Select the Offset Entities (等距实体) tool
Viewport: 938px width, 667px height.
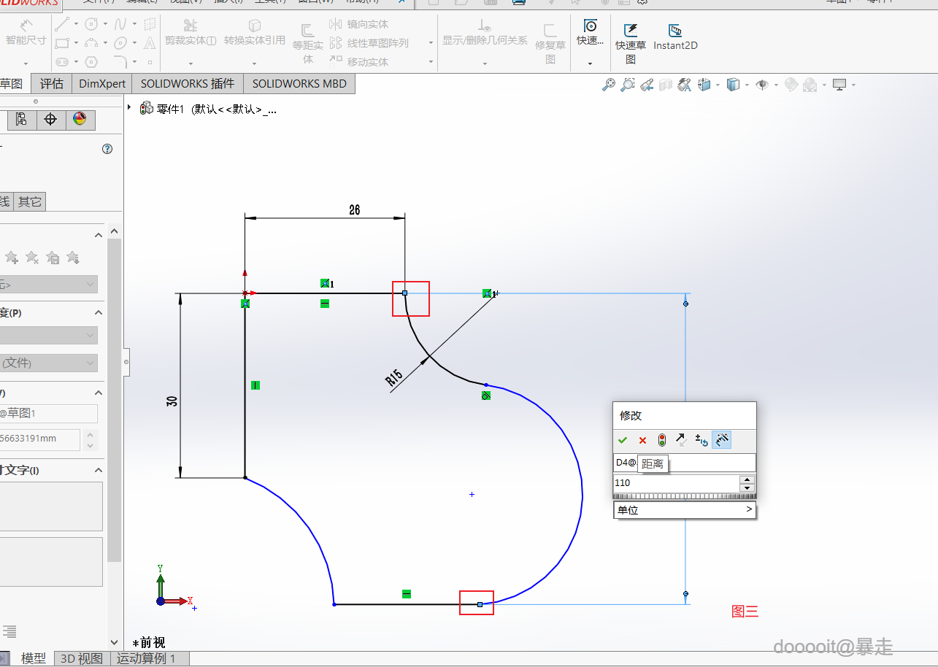tap(308, 43)
